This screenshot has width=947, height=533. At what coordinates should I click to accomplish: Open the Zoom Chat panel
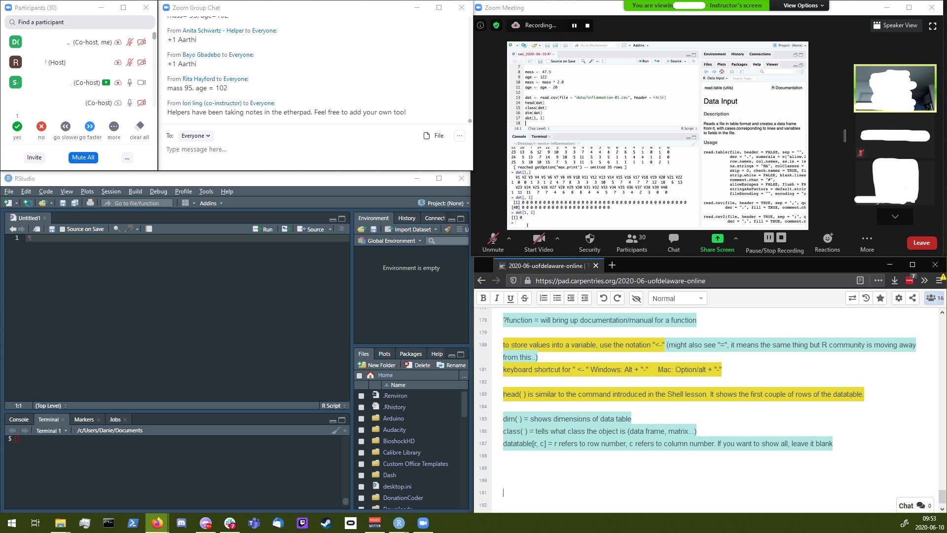pos(673,242)
